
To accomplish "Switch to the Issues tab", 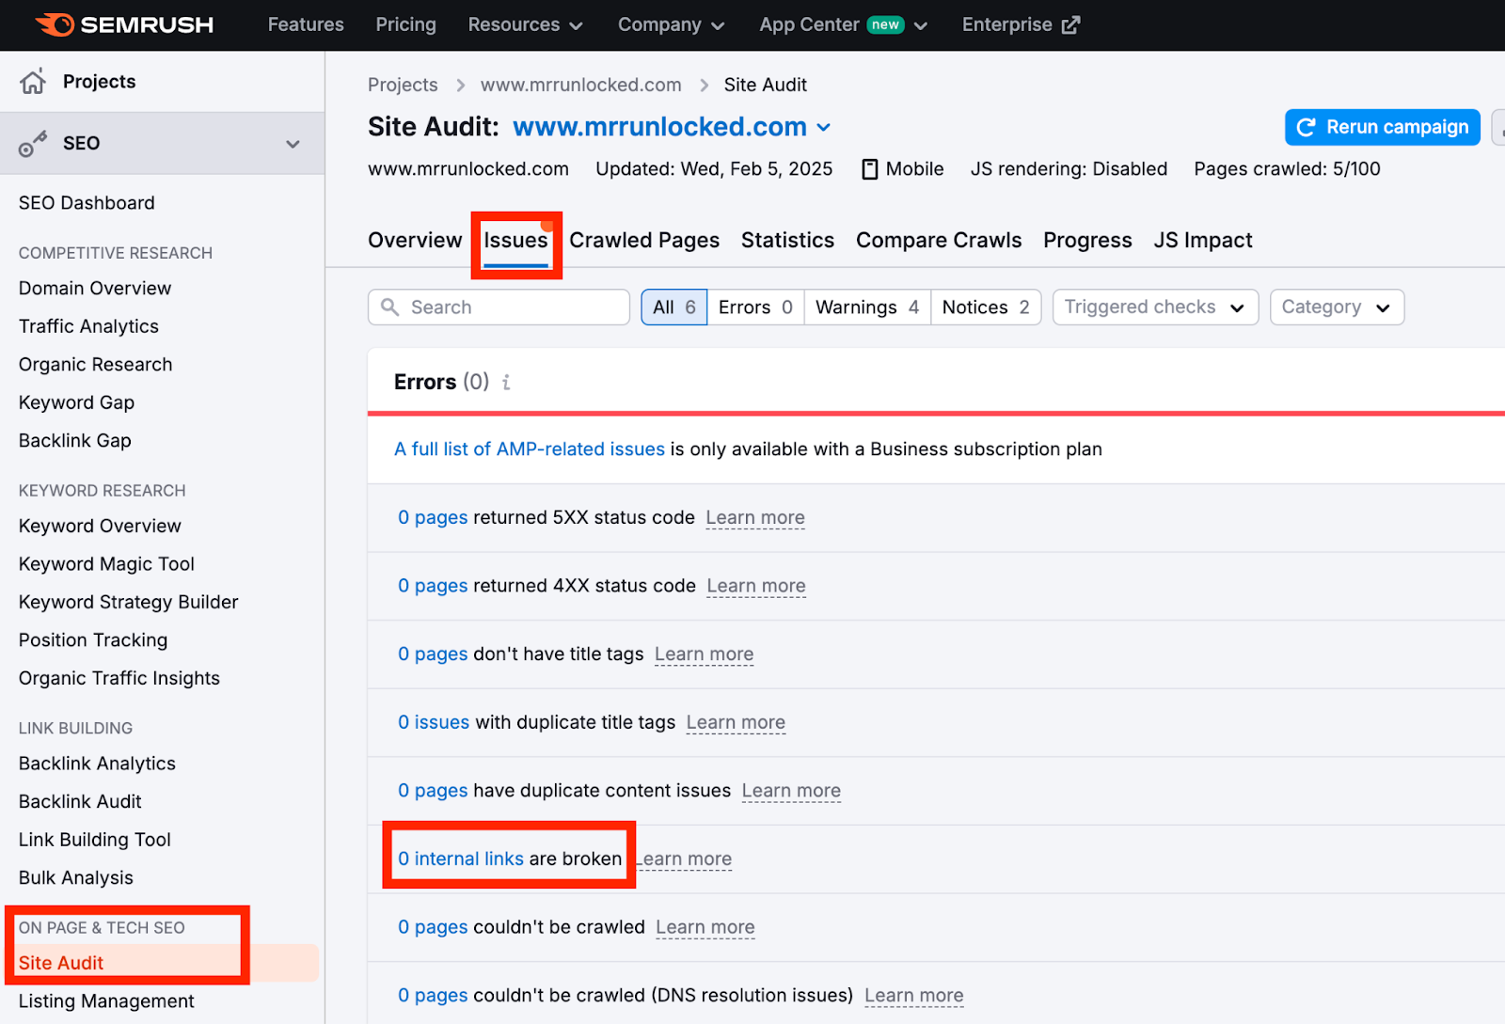I will click(515, 240).
